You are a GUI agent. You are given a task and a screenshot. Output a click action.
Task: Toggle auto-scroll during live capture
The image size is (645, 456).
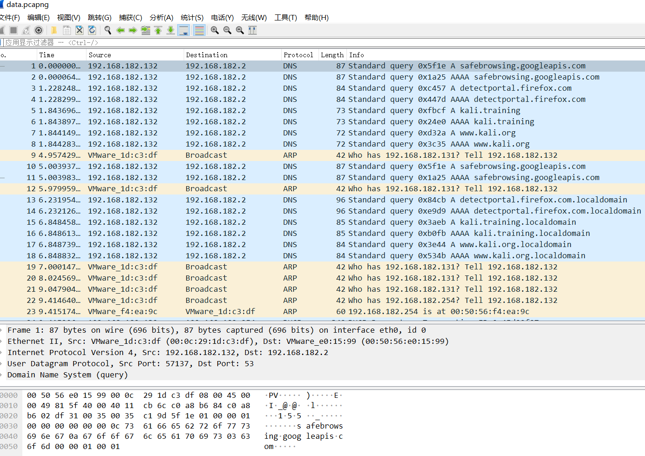(x=184, y=30)
